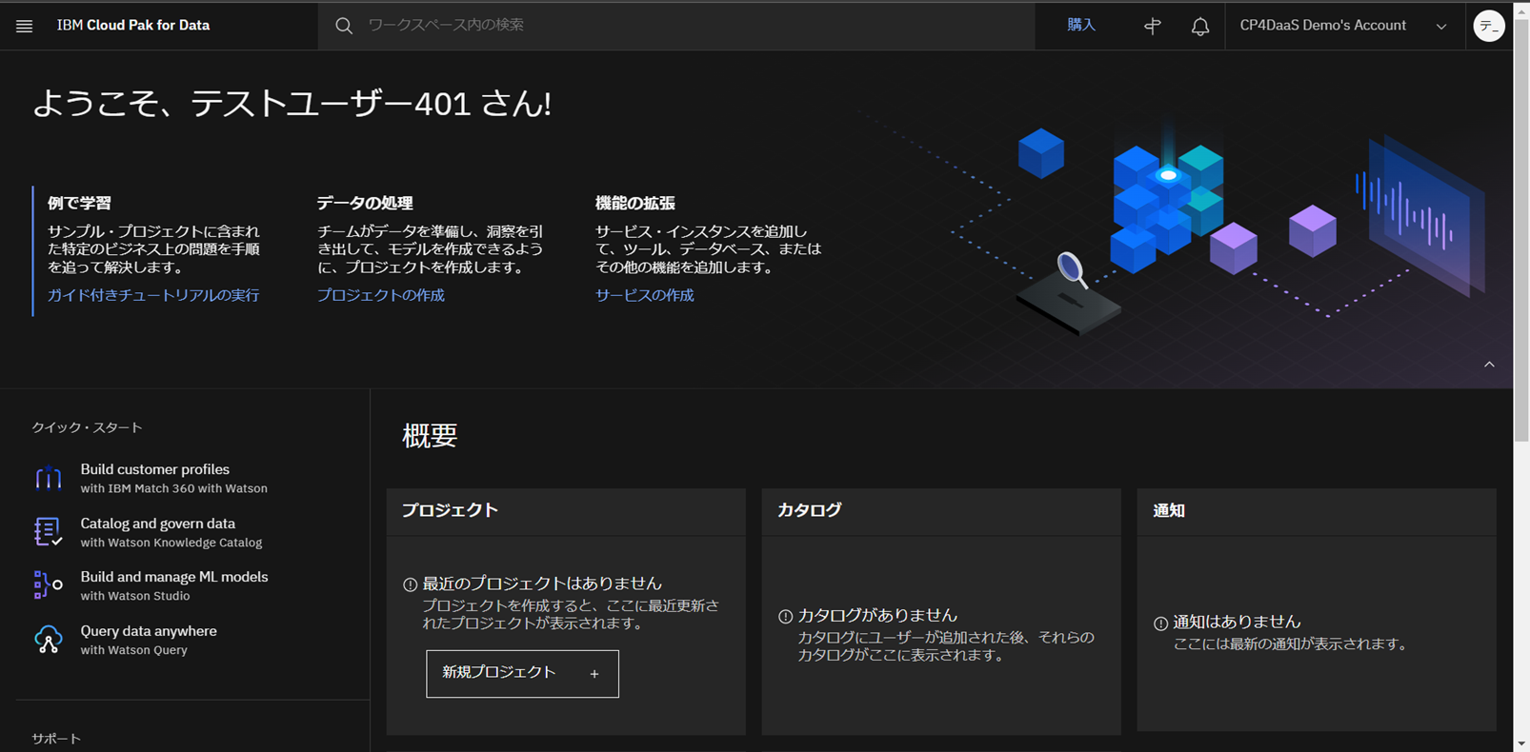Click the カタログ card header
This screenshot has width=1530, height=752.
(x=941, y=511)
